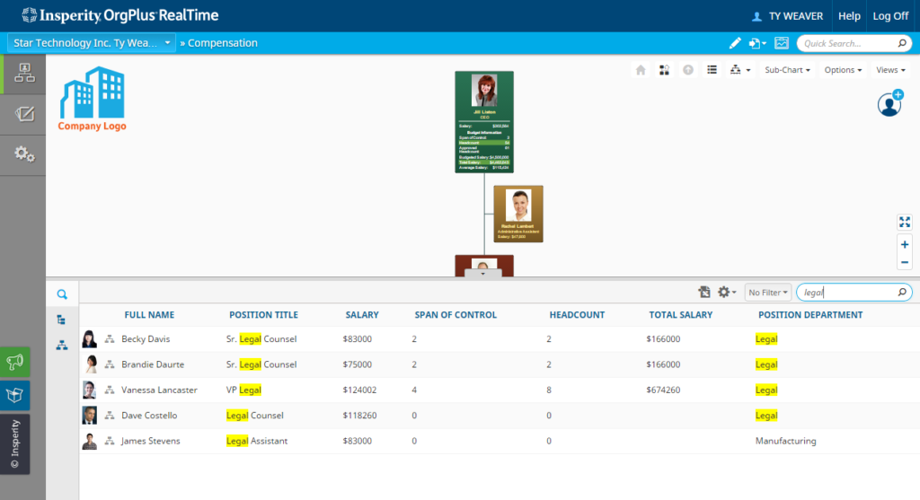
Task: Expand the Views dropdown
Action: click(889, 70)
